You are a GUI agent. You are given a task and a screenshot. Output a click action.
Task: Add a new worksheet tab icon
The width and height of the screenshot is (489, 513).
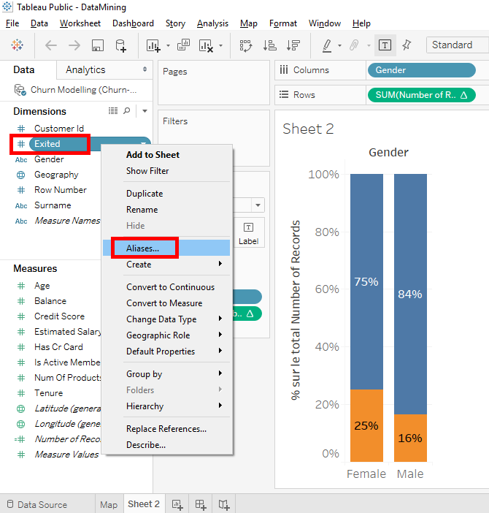(x=177, y=504)
